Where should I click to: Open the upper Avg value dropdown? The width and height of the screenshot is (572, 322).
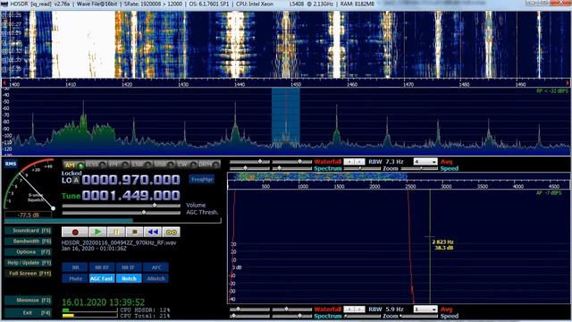pos(425,161)
